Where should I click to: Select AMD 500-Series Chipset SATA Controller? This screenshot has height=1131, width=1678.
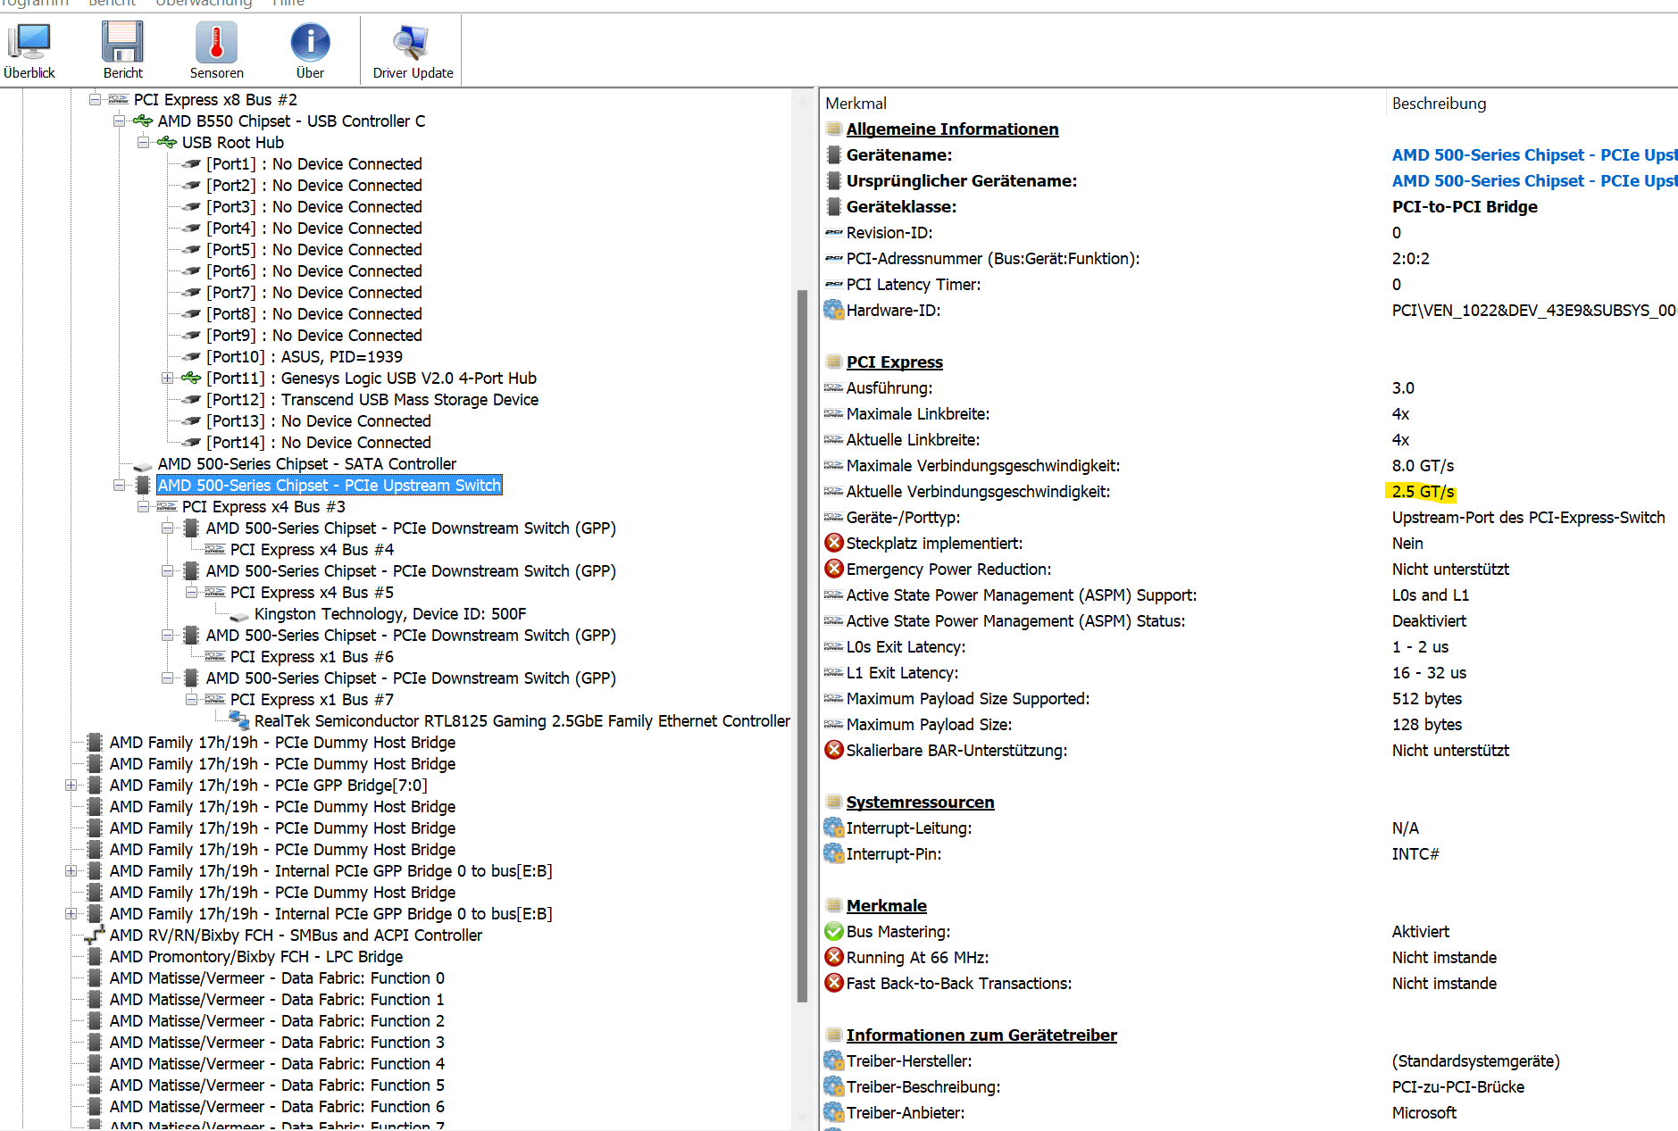(306, 463)
